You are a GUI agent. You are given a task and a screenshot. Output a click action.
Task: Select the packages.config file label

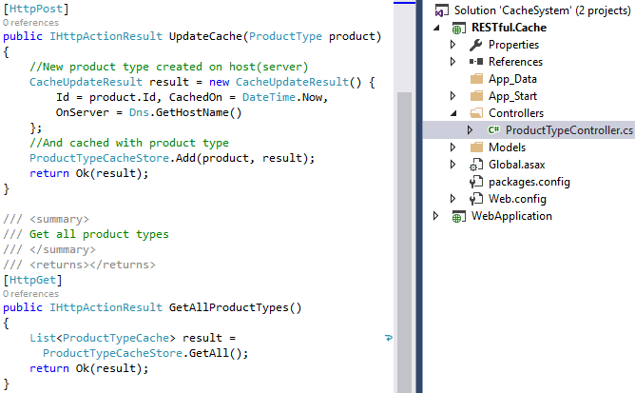coord(529,182)
